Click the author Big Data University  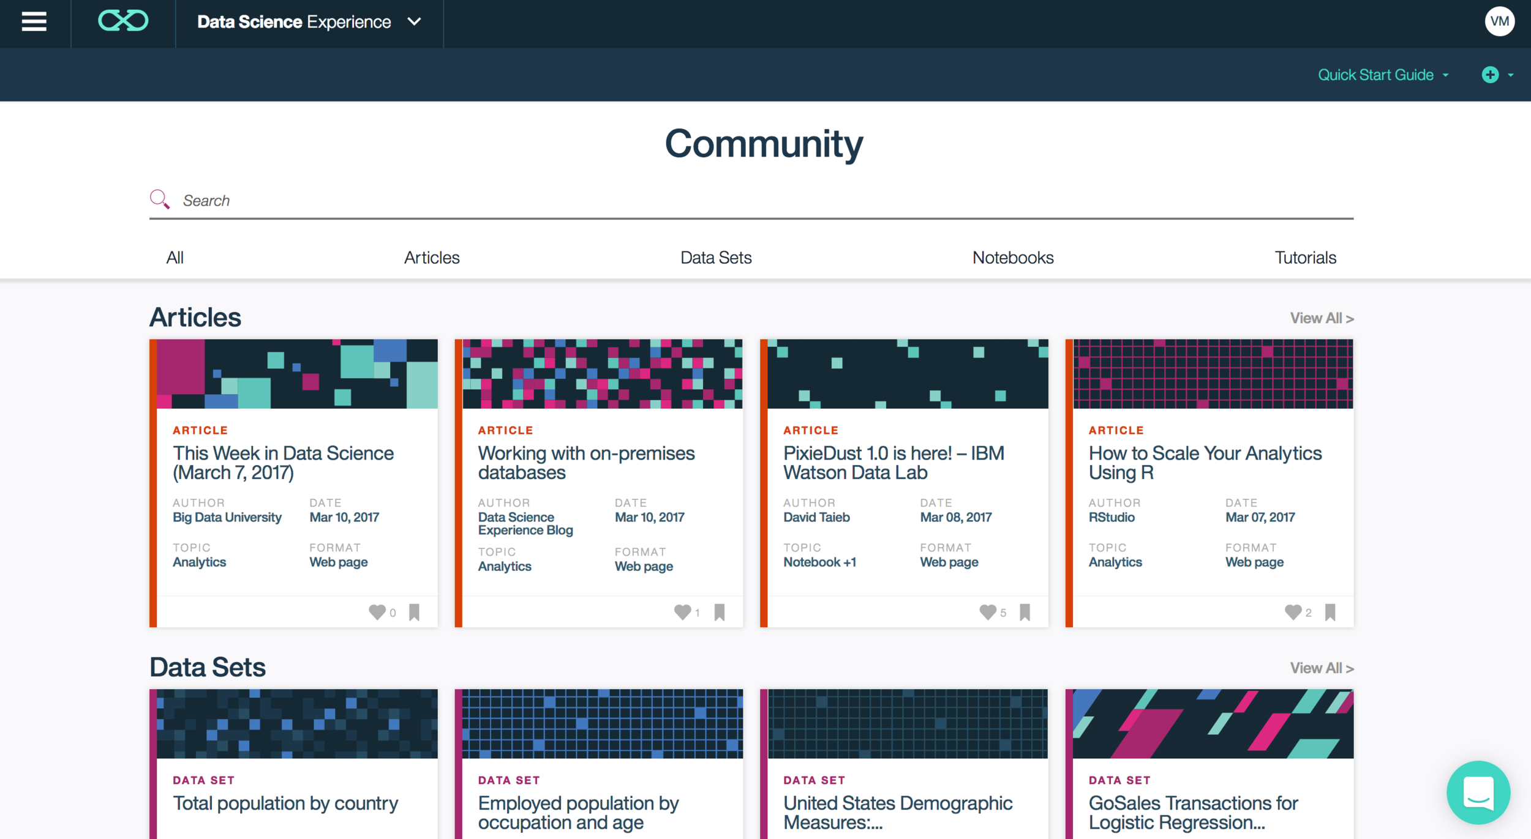point(227,518)
